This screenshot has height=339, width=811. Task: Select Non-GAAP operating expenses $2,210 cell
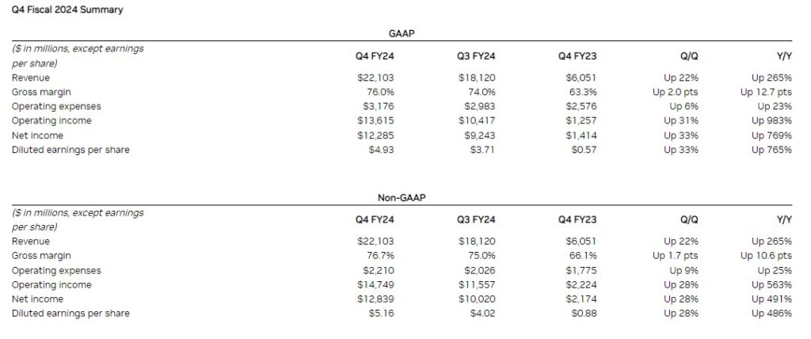[x=378, y=271]
